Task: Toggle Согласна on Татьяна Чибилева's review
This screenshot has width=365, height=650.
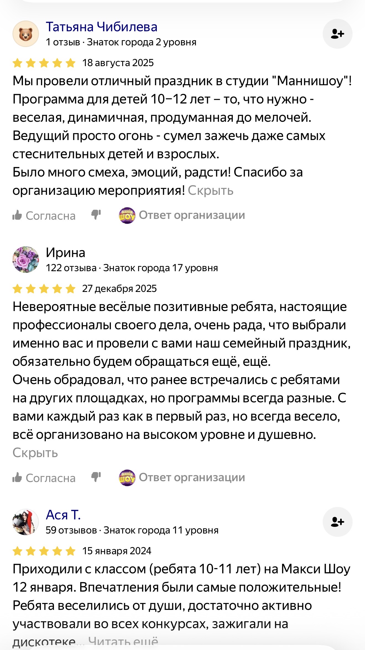Action: (44, 216)
